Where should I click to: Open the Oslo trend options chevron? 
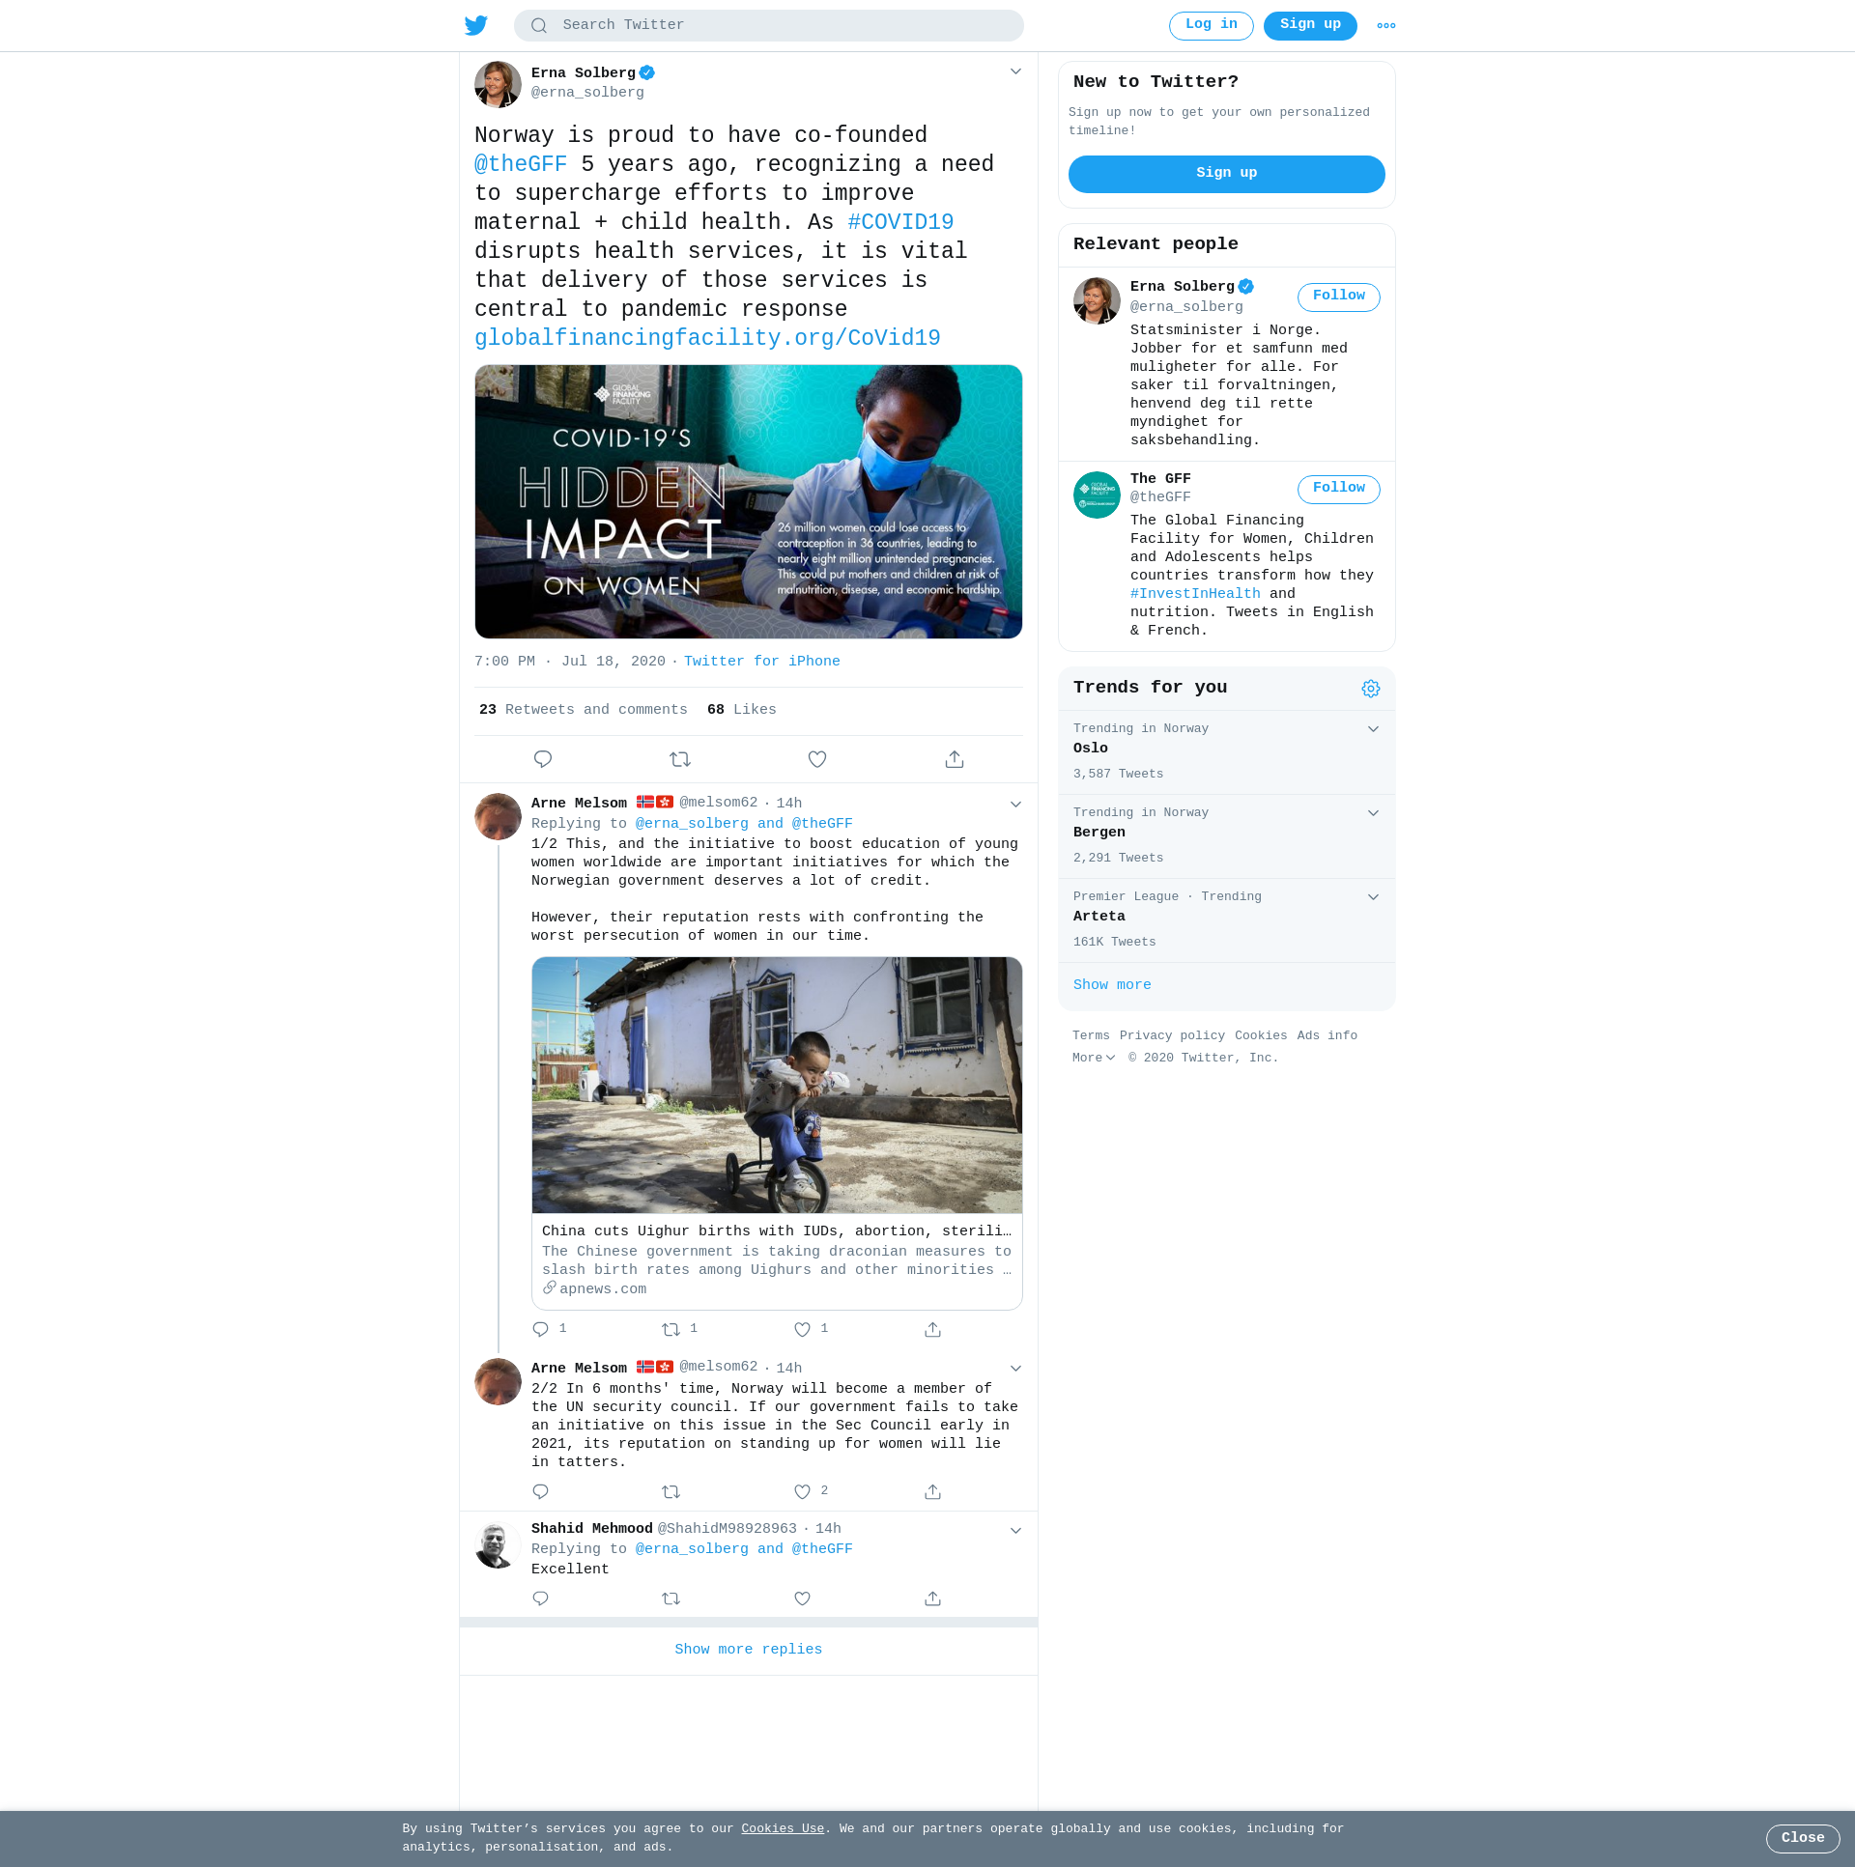point(1374,729)
